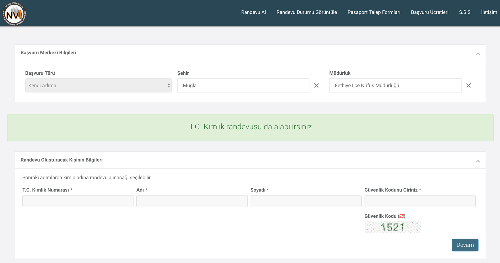Open the Başvuru Türü dropdown
This screenshot has height=263, width=500.
[98, 86]
